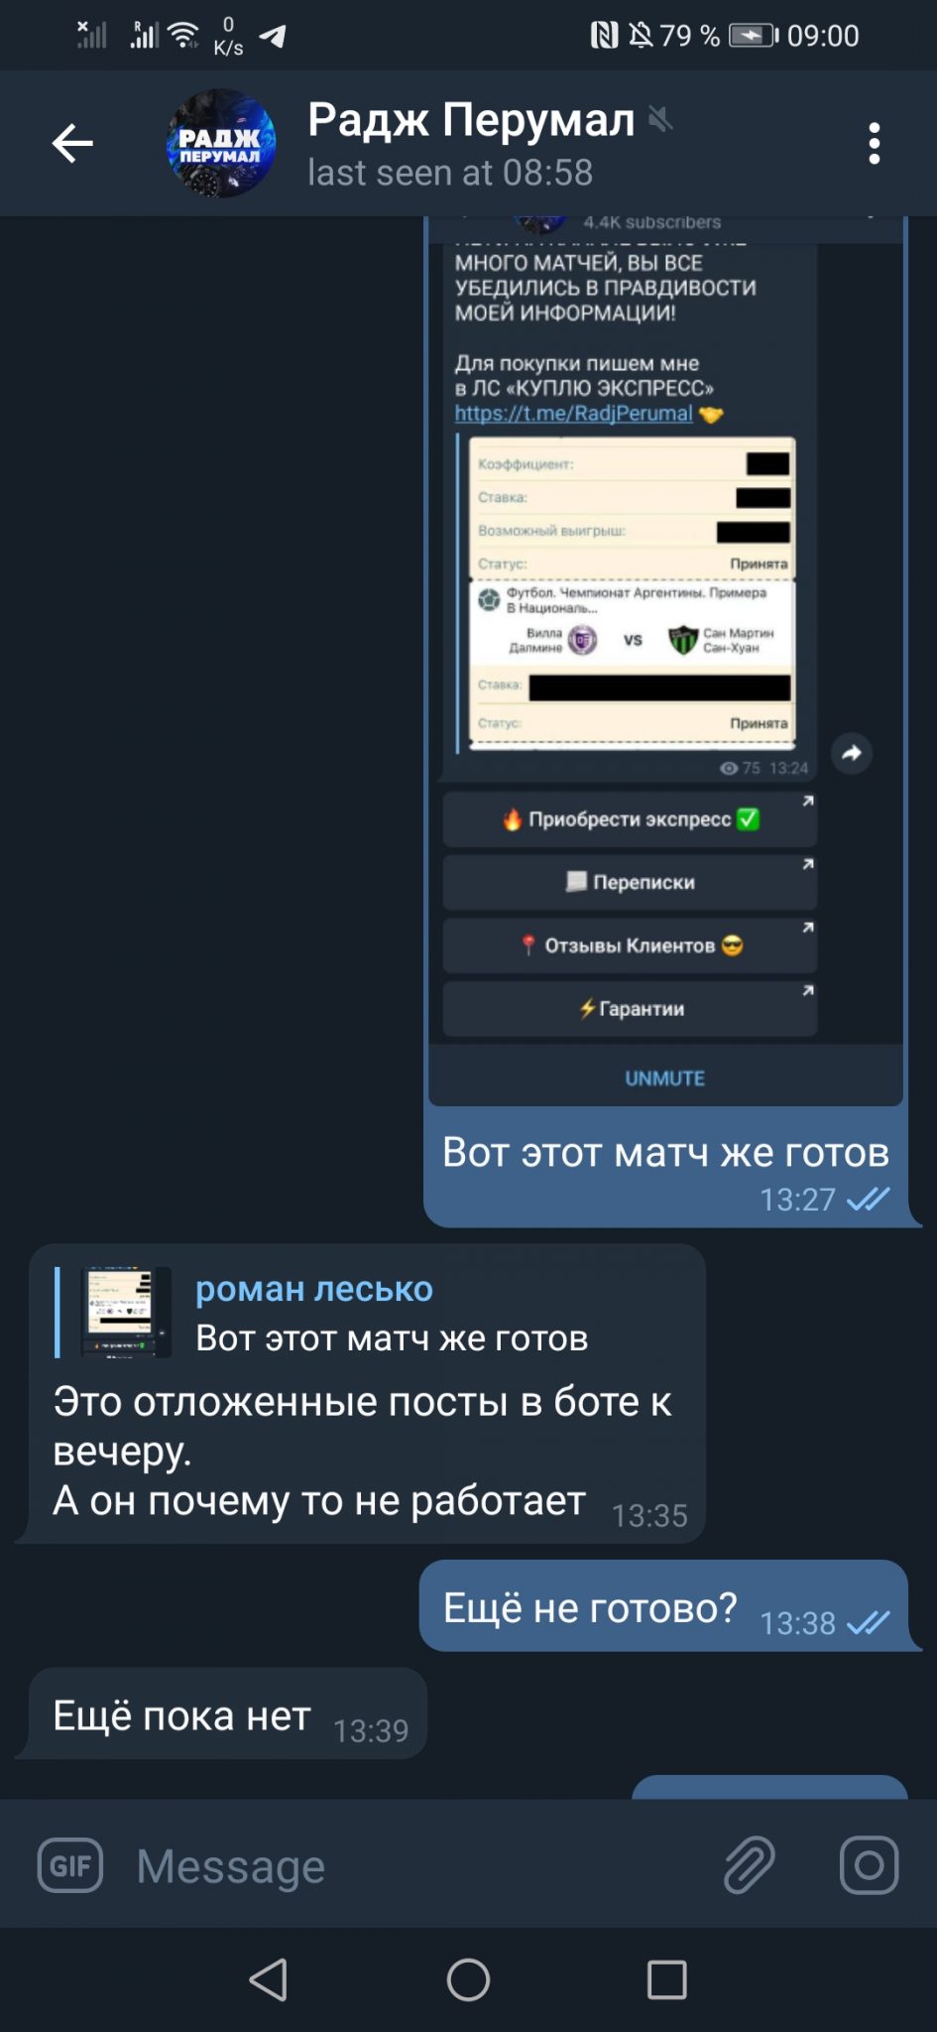Viewport: 937px width, 2032px height.
Task: Tap the Android back navigation triangle
Action: [269, 1979]
